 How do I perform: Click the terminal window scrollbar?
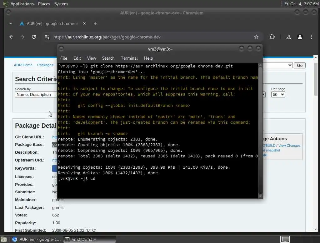click(260, 131)
